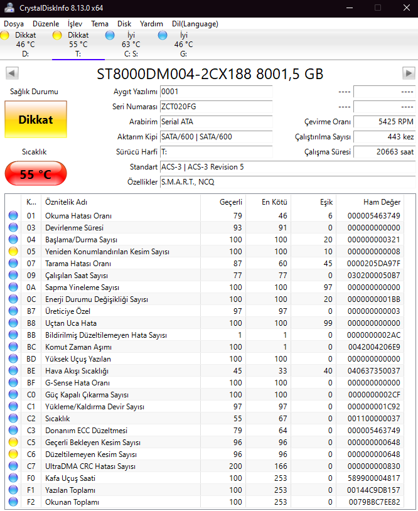
Task: Open the Dil(Language) menu
Action: coord(195,24)
